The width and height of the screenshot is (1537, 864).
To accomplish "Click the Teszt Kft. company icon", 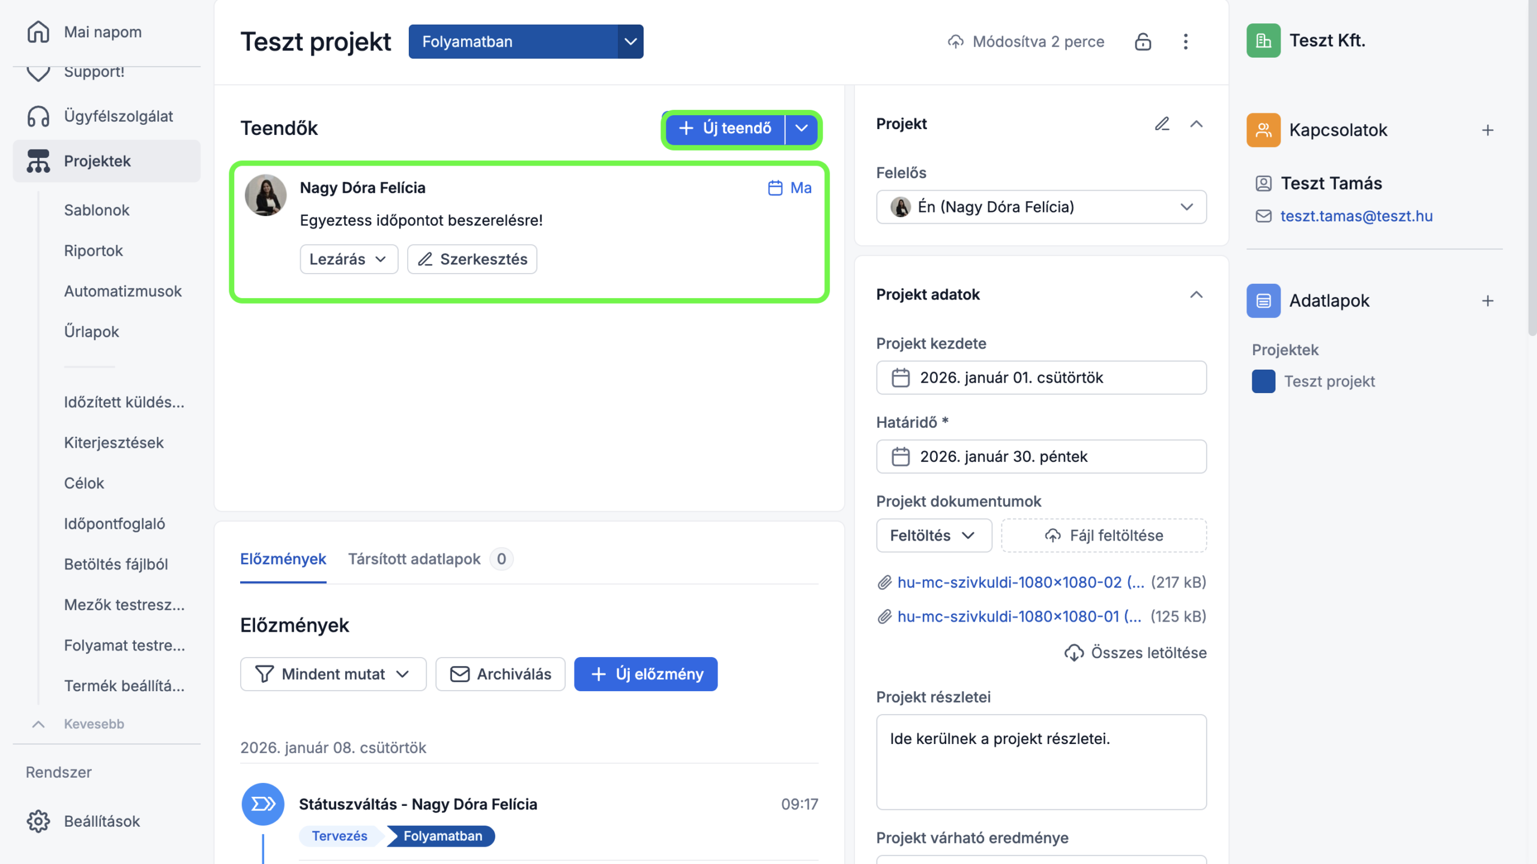I will click(1263, 40).
